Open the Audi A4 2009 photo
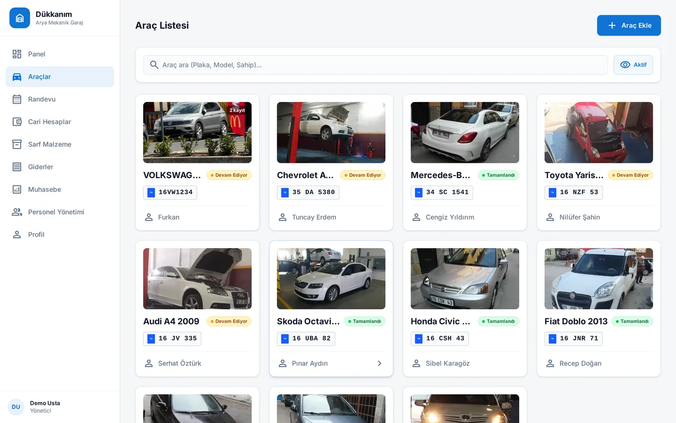676x423 pixels. [198, 279]
